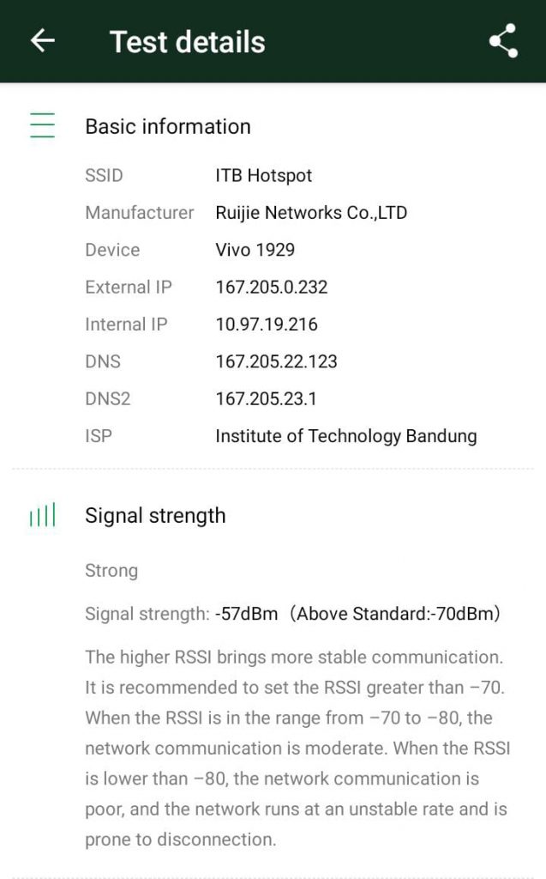546x879 pixels.
Task: Tap DNS2 address 167.205.23.1
Action: 267,398
